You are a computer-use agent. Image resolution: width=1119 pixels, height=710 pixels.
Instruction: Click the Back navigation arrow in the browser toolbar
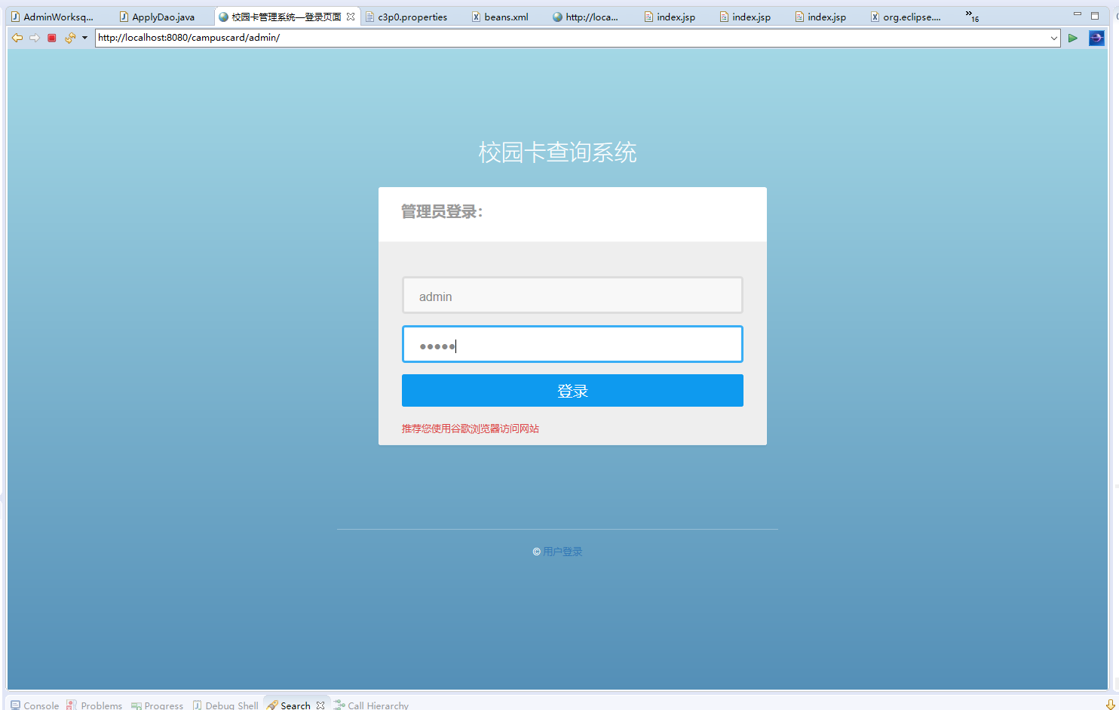tap(17, 38)
